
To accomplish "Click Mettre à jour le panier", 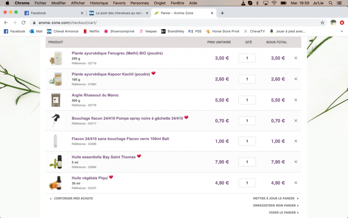I will coord(274,198).
